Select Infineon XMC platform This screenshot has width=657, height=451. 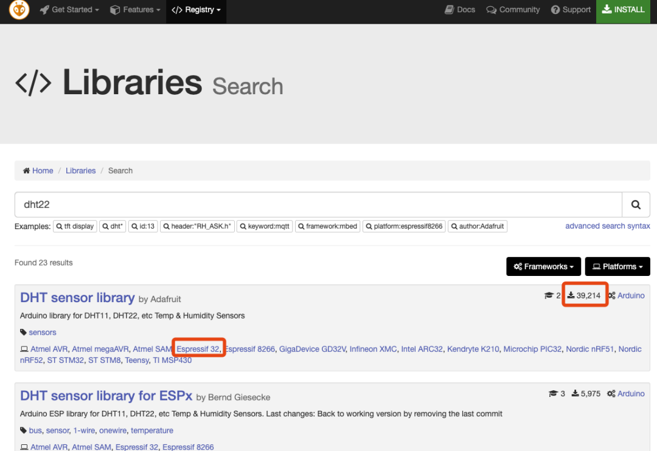click(374, 349)
